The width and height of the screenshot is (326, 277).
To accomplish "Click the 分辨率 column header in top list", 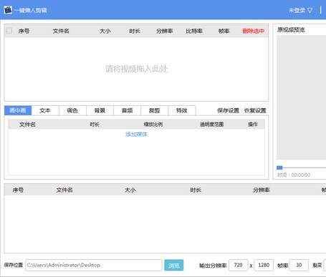I will pyautogui.click(x=165, y=31).
